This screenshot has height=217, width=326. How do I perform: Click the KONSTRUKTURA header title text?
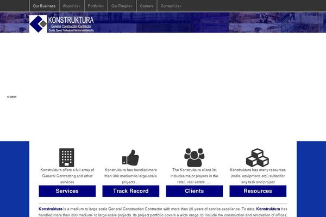pos(71,20)
